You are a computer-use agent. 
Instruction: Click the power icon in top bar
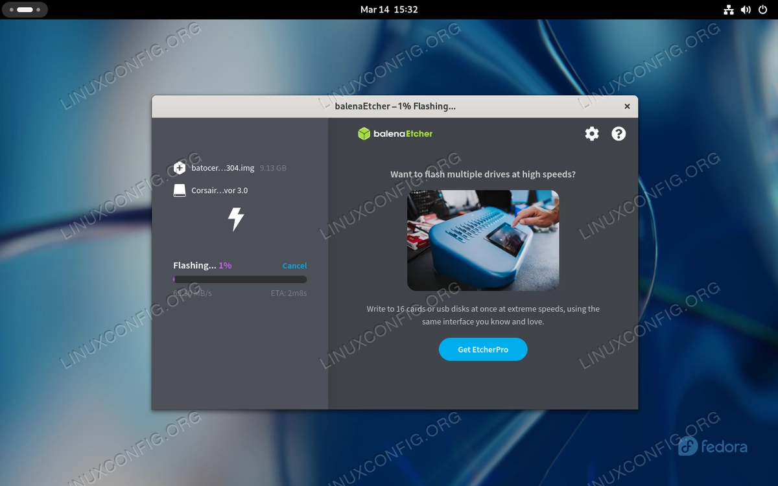tap(763, 10)
